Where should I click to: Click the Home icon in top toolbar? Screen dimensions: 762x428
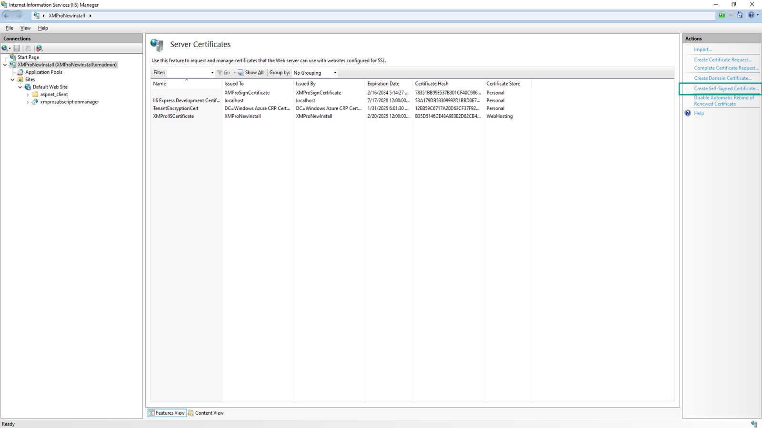[x=740, y=15]
